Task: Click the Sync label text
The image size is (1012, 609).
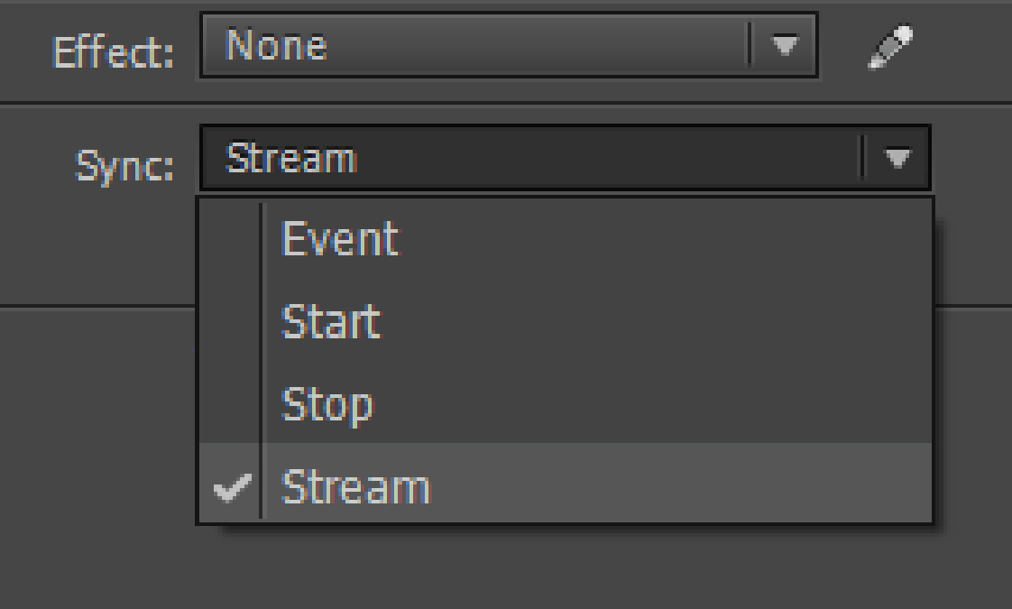Action: click(124, 166)
